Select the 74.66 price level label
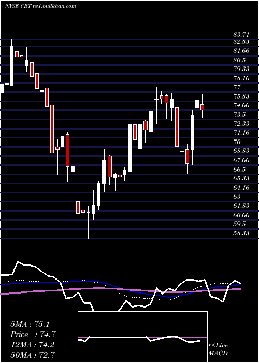Viewport: 259px width, 363px height. (241, 105)
